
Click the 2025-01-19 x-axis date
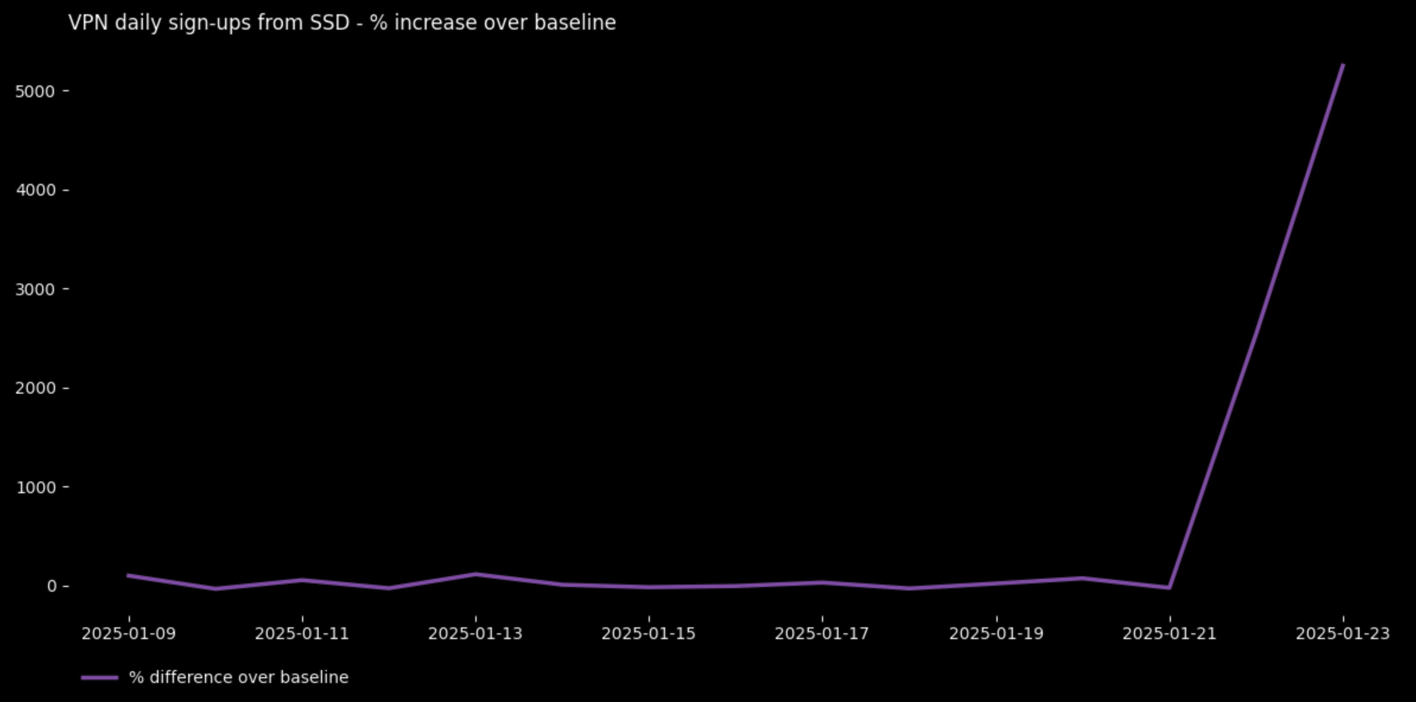(x=996, y=634)
